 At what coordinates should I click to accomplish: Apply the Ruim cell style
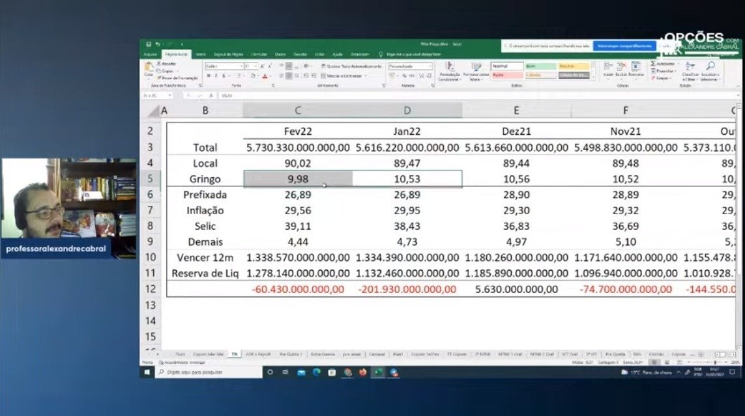coord(507,75)
